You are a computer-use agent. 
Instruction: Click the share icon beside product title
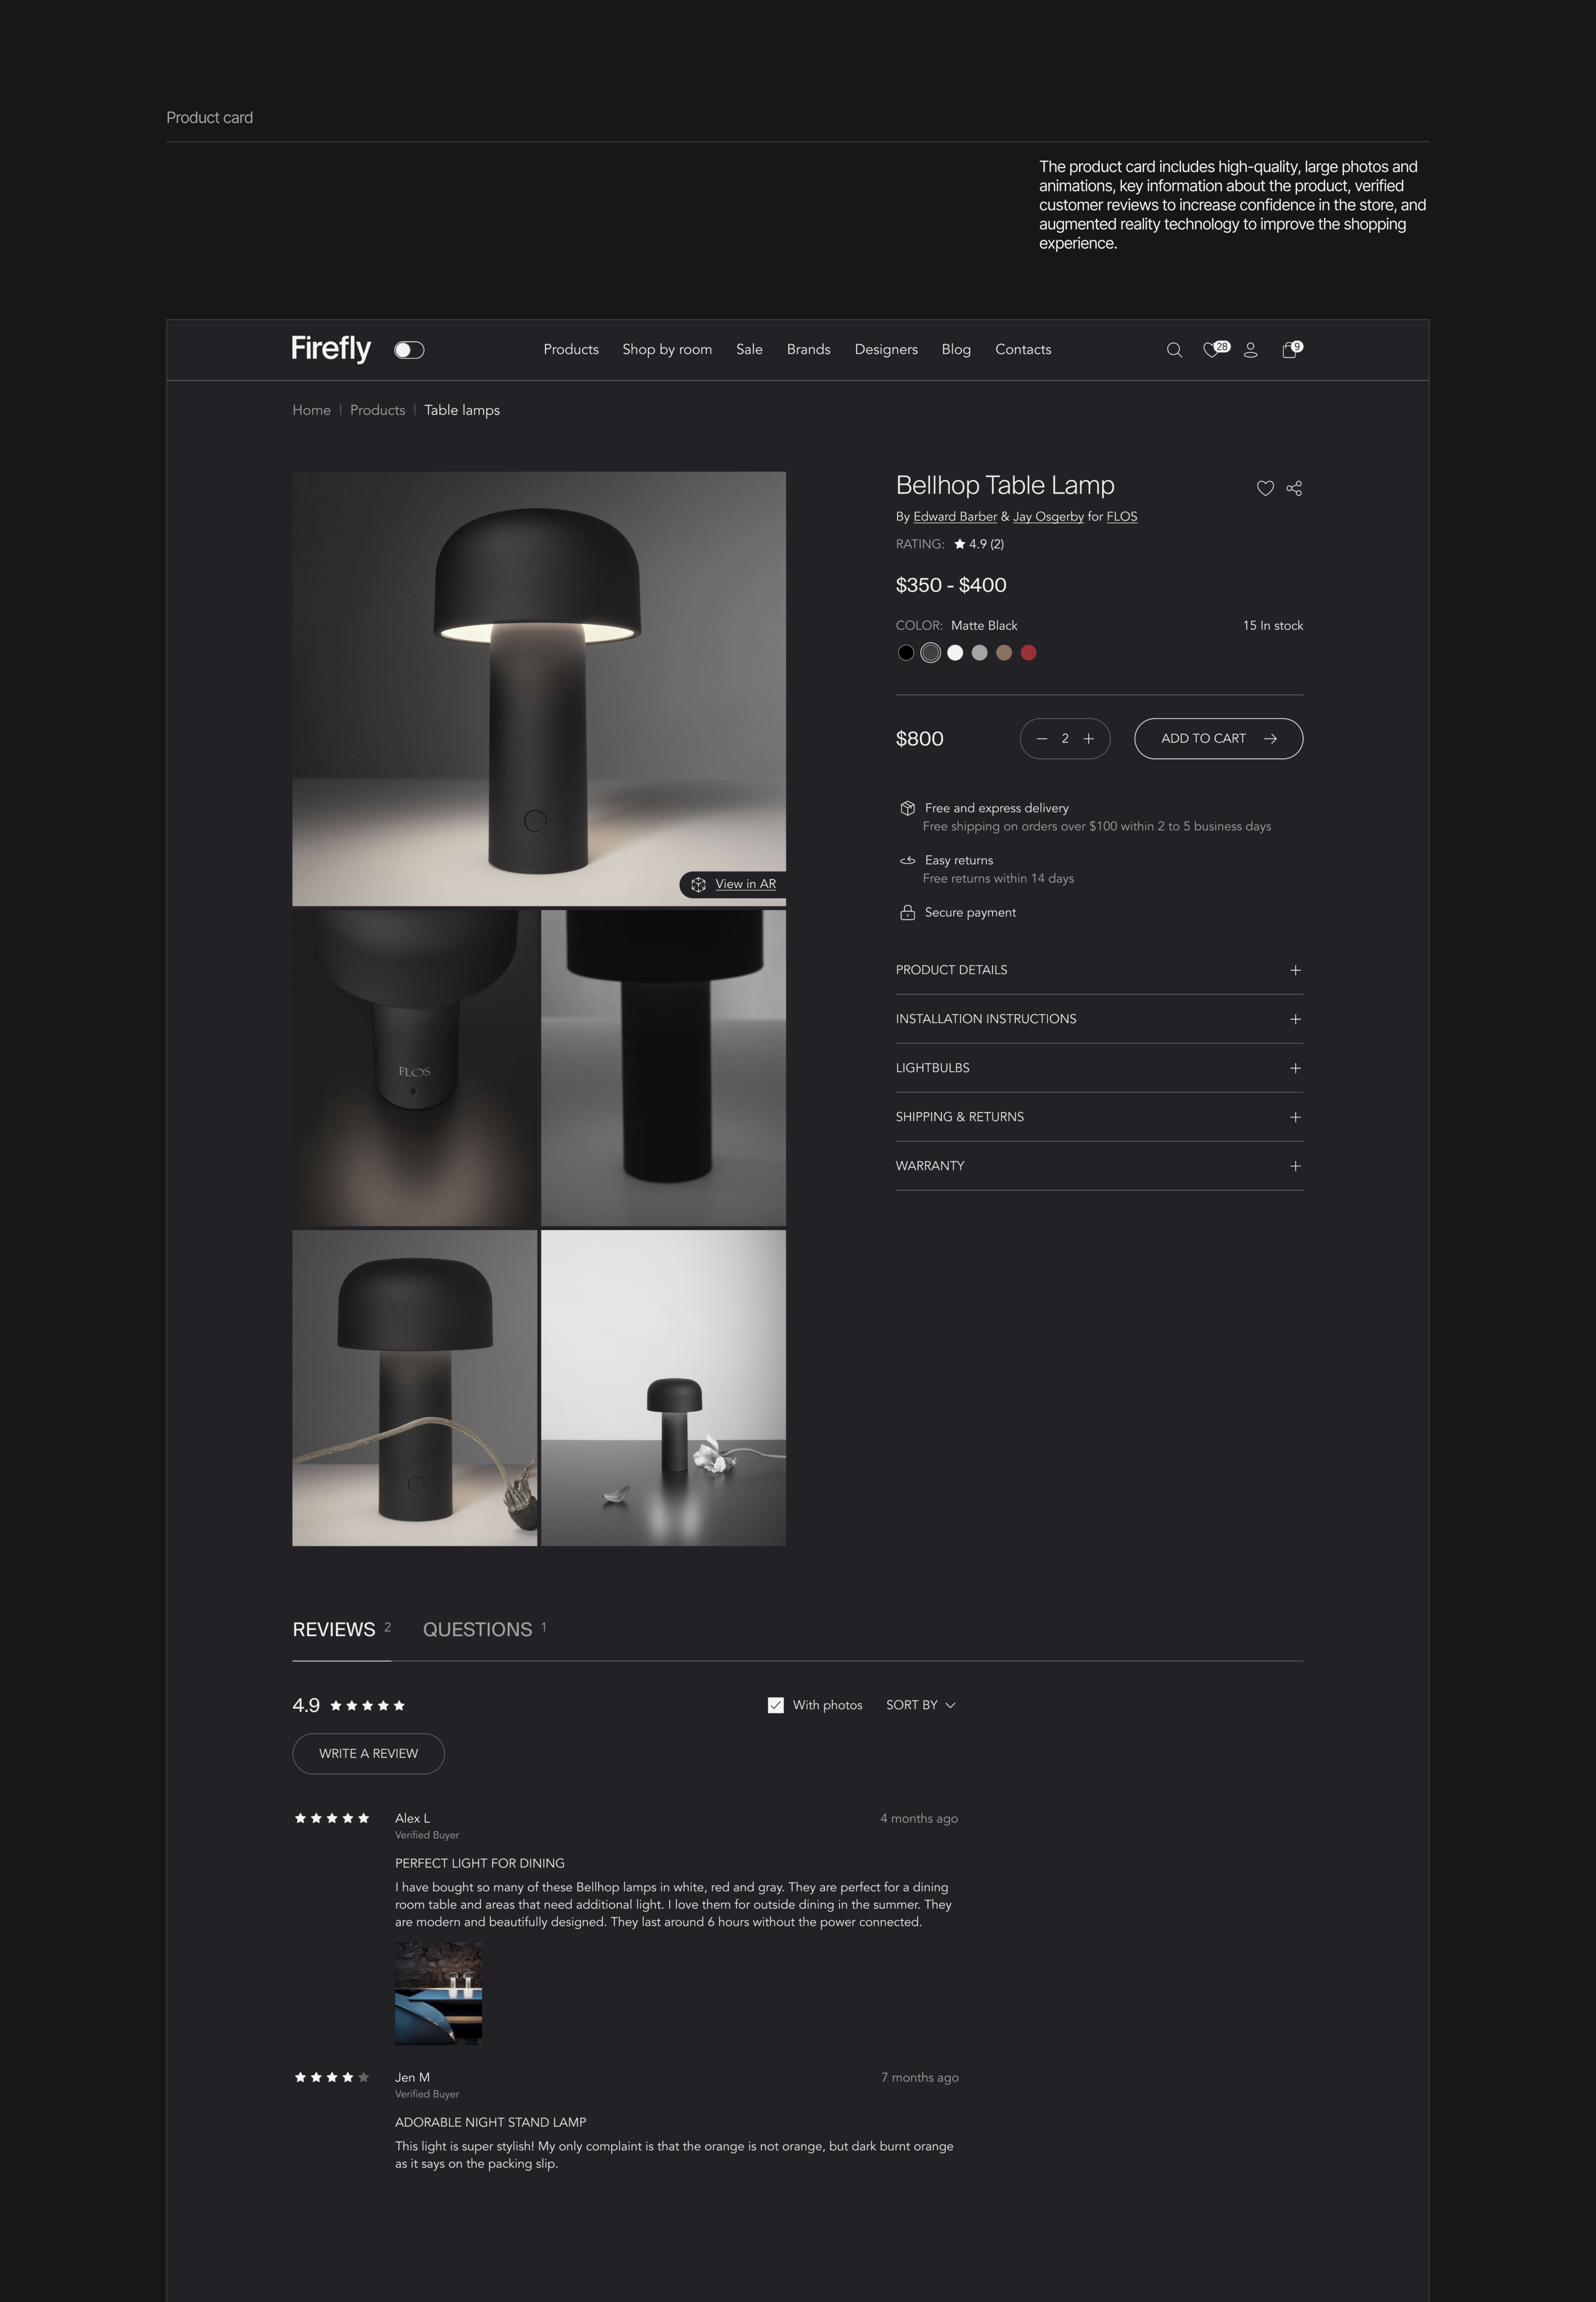point(1294,488)
